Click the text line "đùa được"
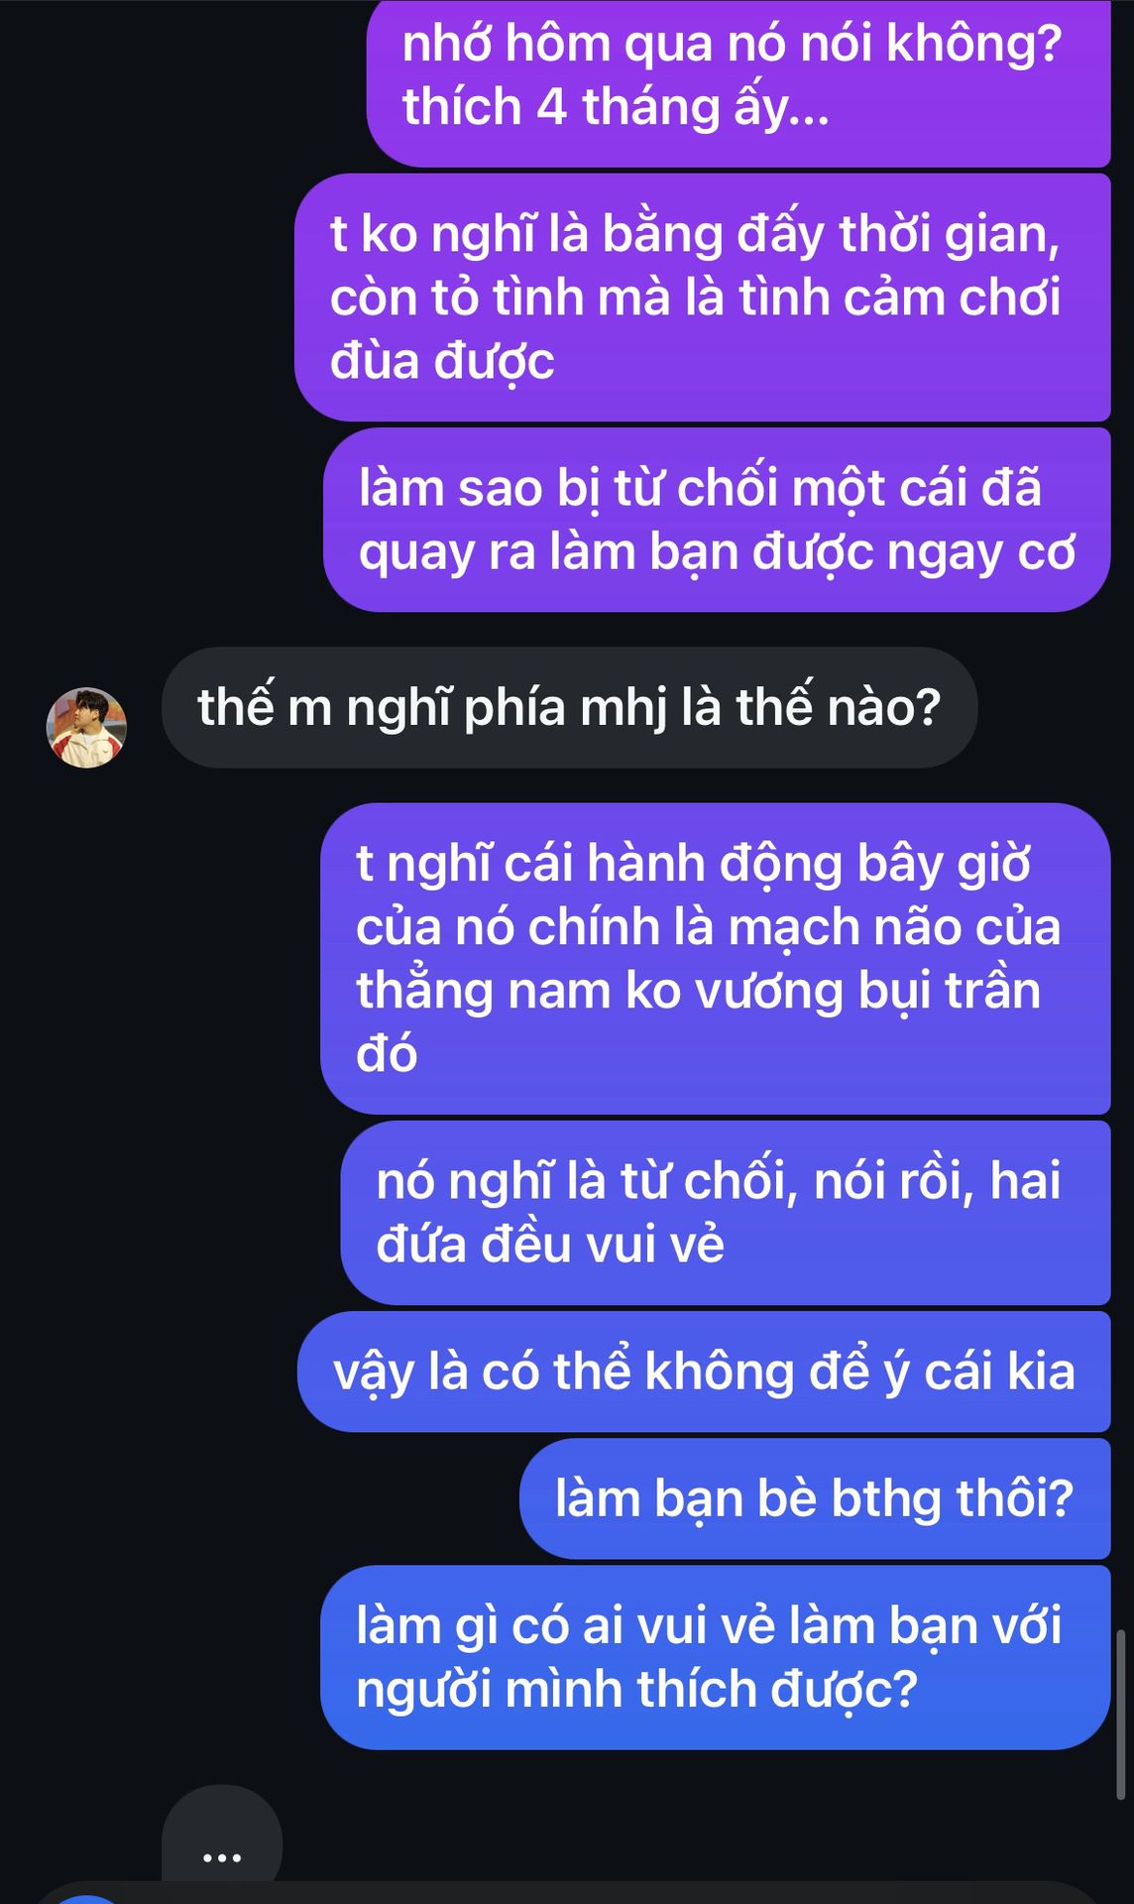 pyautogui.click(x=442, y=361)
